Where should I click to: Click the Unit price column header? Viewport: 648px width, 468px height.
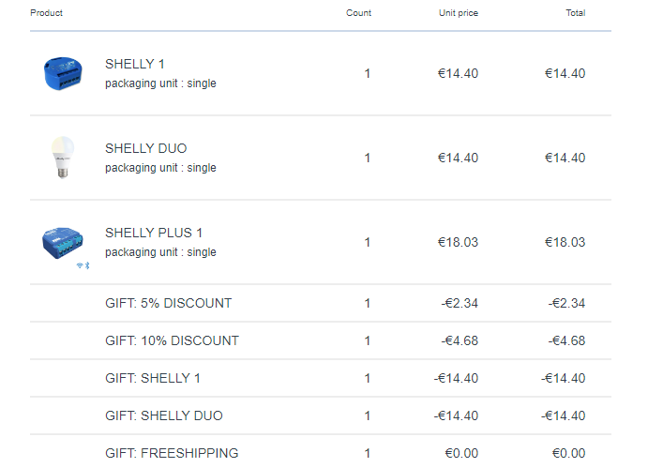click(459, 13)
